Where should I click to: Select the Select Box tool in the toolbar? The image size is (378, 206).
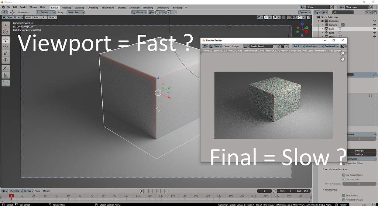pos(6,25)
